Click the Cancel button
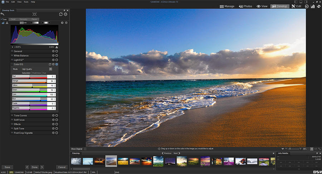This screenshot has height=174, width=322. [x=62, y=167]
